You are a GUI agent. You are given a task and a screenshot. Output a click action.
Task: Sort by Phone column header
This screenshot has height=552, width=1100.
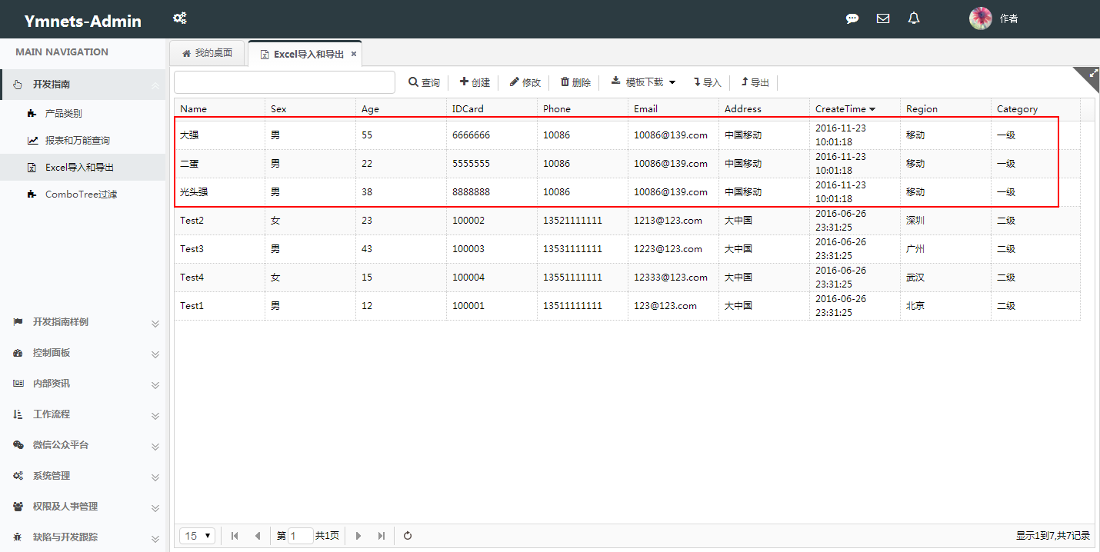pos(583,109)
